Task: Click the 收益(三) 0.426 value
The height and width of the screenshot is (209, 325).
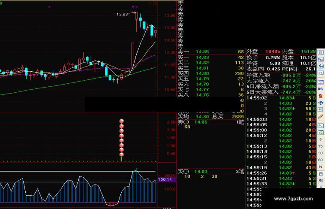Action: click(x=273, y=69)
